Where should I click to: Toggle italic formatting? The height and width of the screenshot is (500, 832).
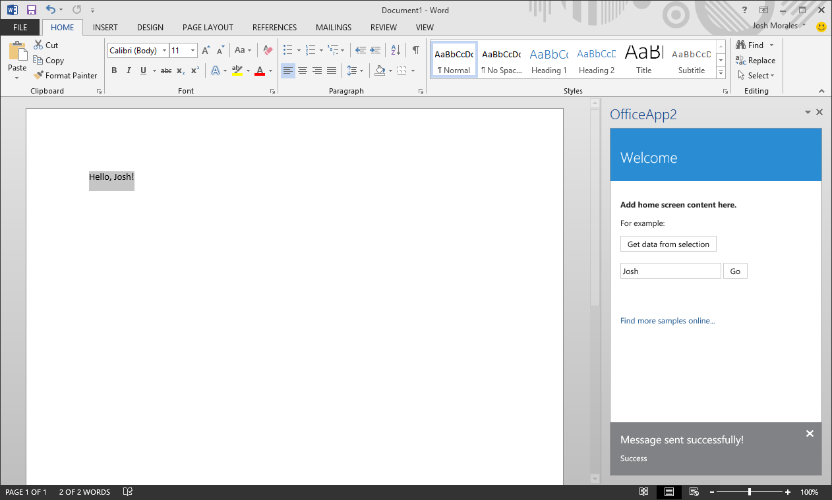pyautogui.click(x=129, y=70)
